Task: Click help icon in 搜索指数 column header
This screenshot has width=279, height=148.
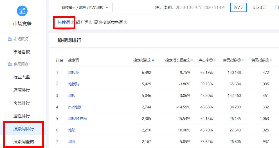Action: (150, 60)
